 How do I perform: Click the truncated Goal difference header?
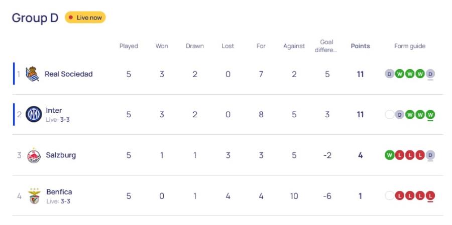coord(326,46)
